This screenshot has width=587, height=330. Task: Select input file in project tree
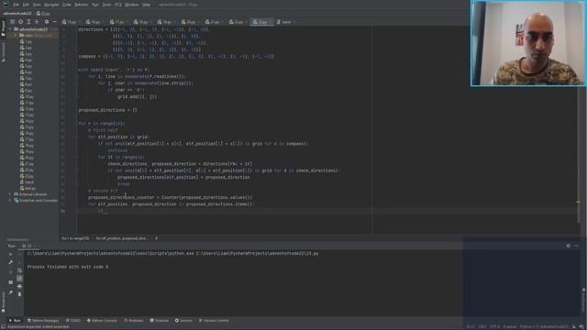[x=27, y=182]
